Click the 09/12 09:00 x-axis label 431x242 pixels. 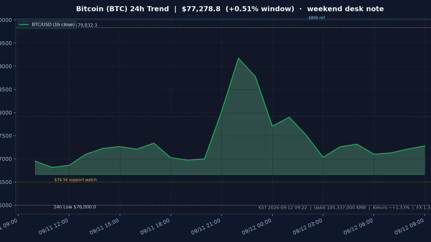(x=409, y=226)
